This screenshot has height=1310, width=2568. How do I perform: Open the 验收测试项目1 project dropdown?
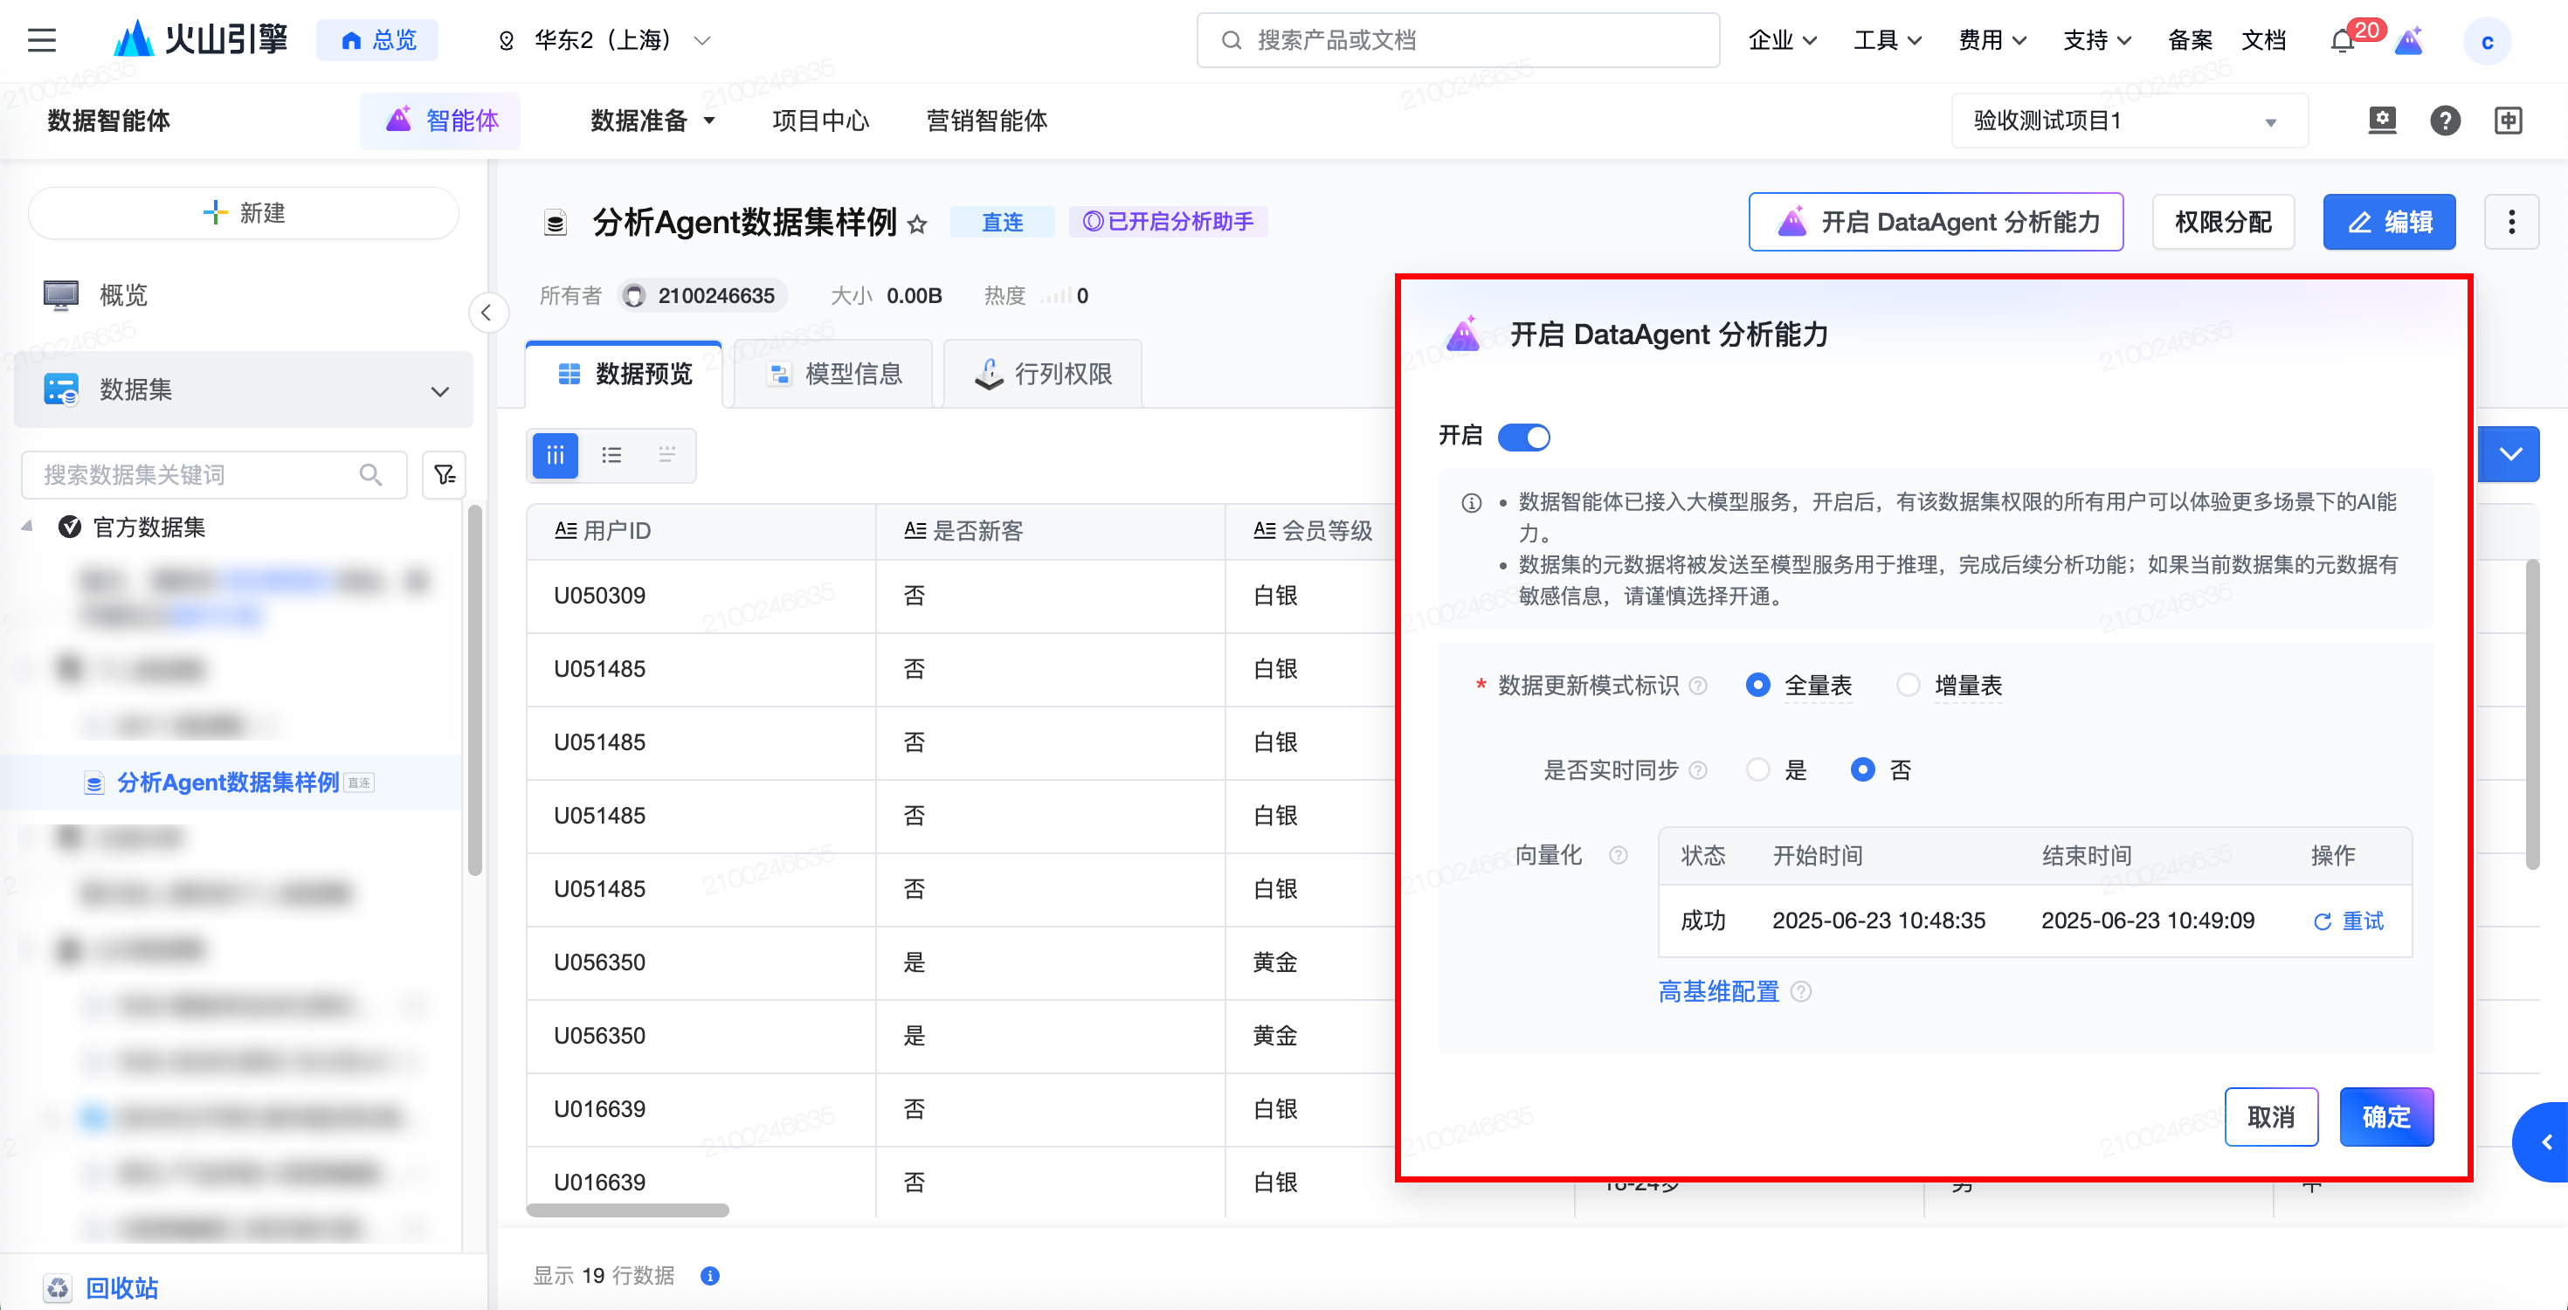coord(2129,121)
